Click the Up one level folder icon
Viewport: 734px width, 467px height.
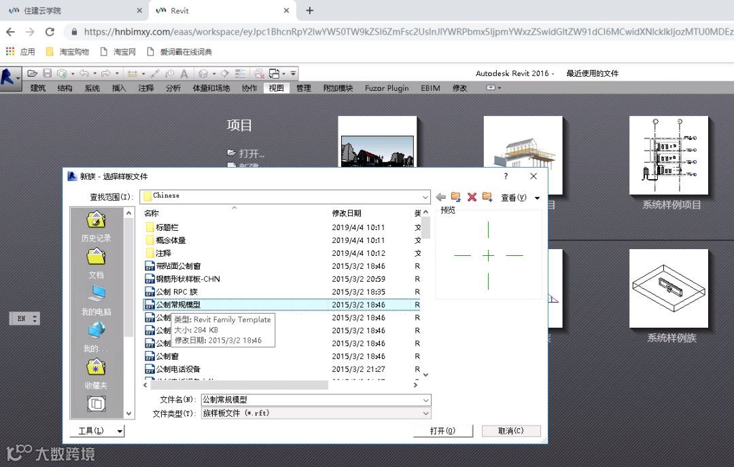coord(456,198)
